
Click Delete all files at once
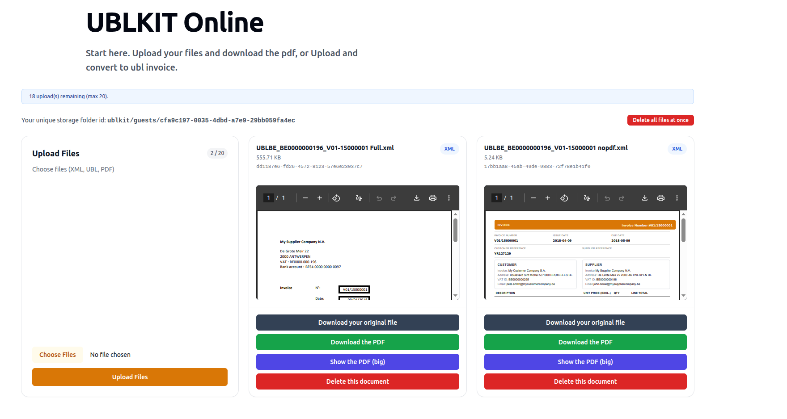point(660,120)
